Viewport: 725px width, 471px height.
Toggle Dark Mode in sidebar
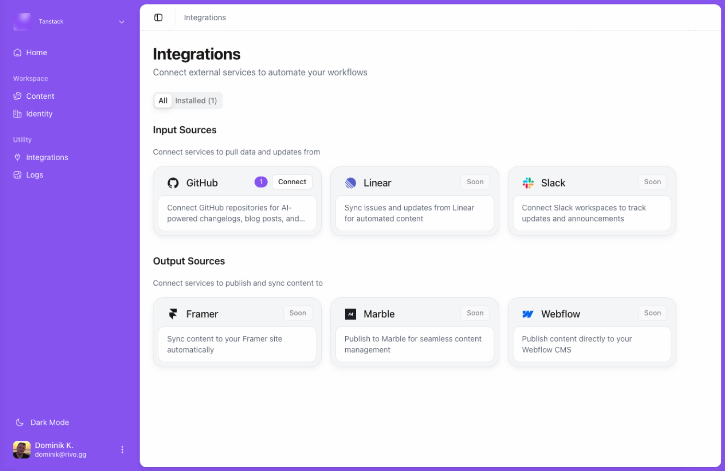tap(49, 423)
